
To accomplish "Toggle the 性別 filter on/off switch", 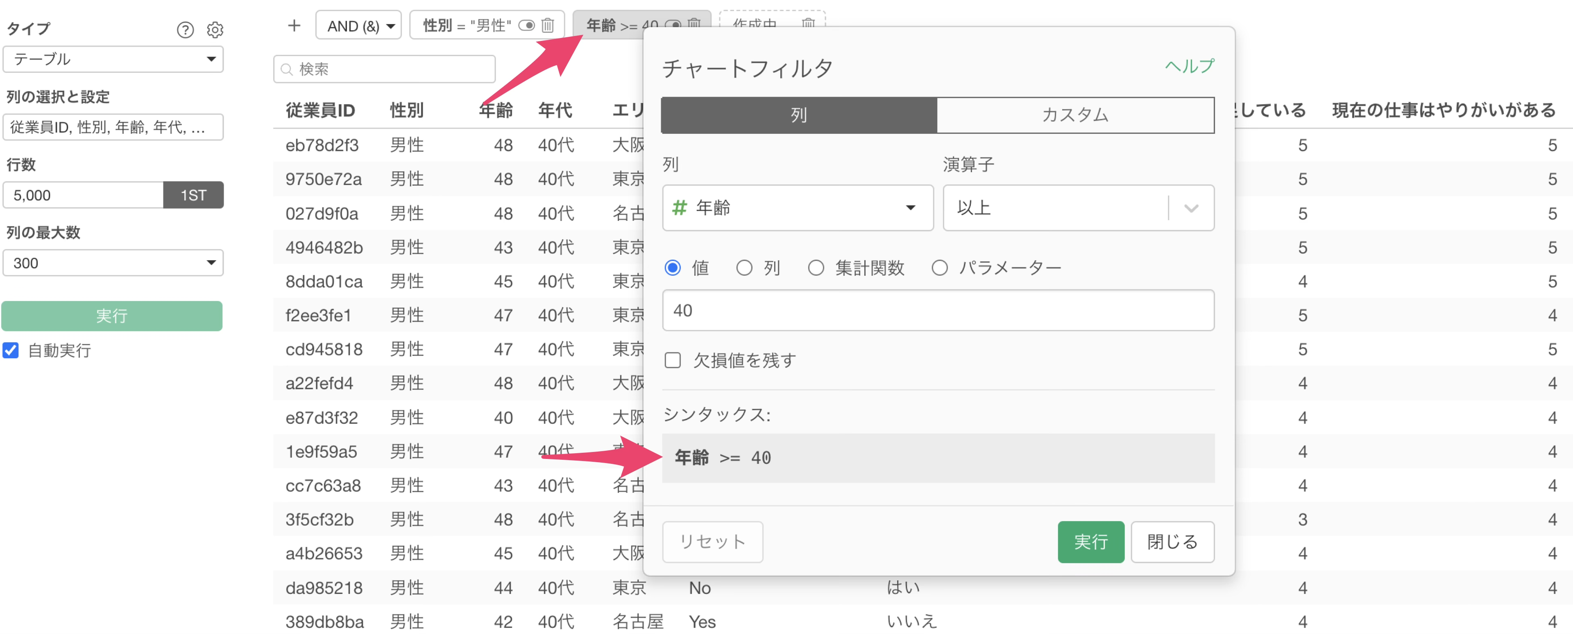I will click(x=526, y=26).
